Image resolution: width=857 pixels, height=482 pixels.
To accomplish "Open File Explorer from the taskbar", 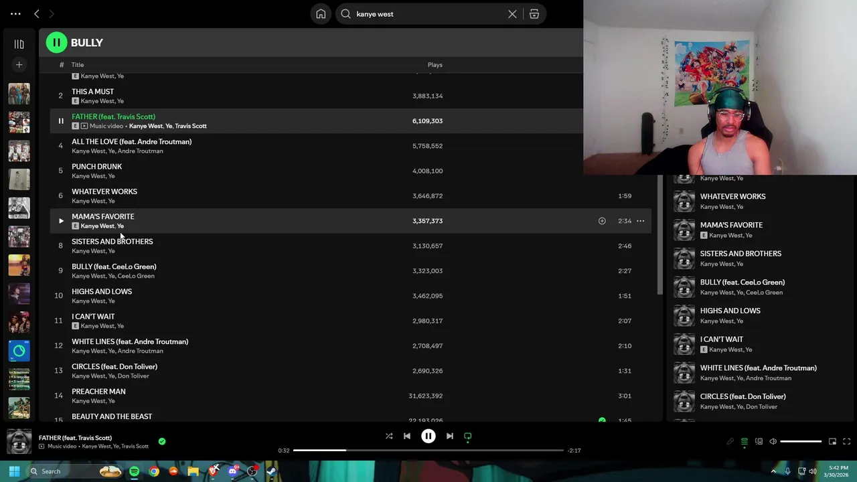I will (193, 471).
